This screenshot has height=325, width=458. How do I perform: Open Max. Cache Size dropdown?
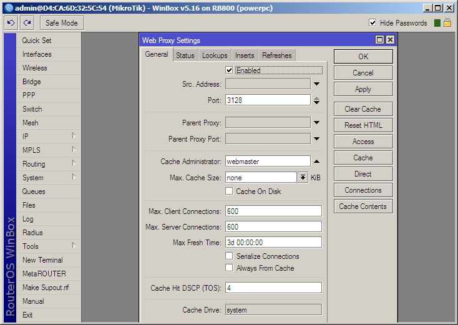(303, 177)
